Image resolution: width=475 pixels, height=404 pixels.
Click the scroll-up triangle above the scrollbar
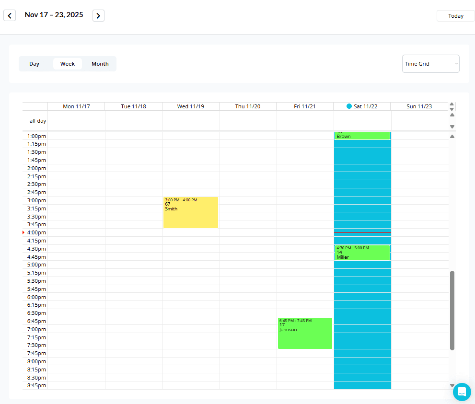coord(452,136)
